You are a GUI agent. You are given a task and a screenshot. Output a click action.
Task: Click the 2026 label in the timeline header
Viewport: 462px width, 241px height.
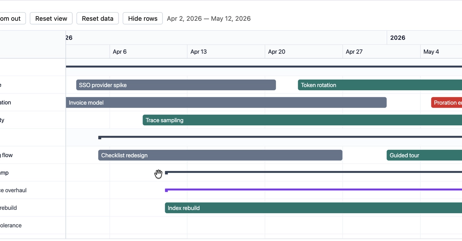pyautogui.click(x=398, y=38)
